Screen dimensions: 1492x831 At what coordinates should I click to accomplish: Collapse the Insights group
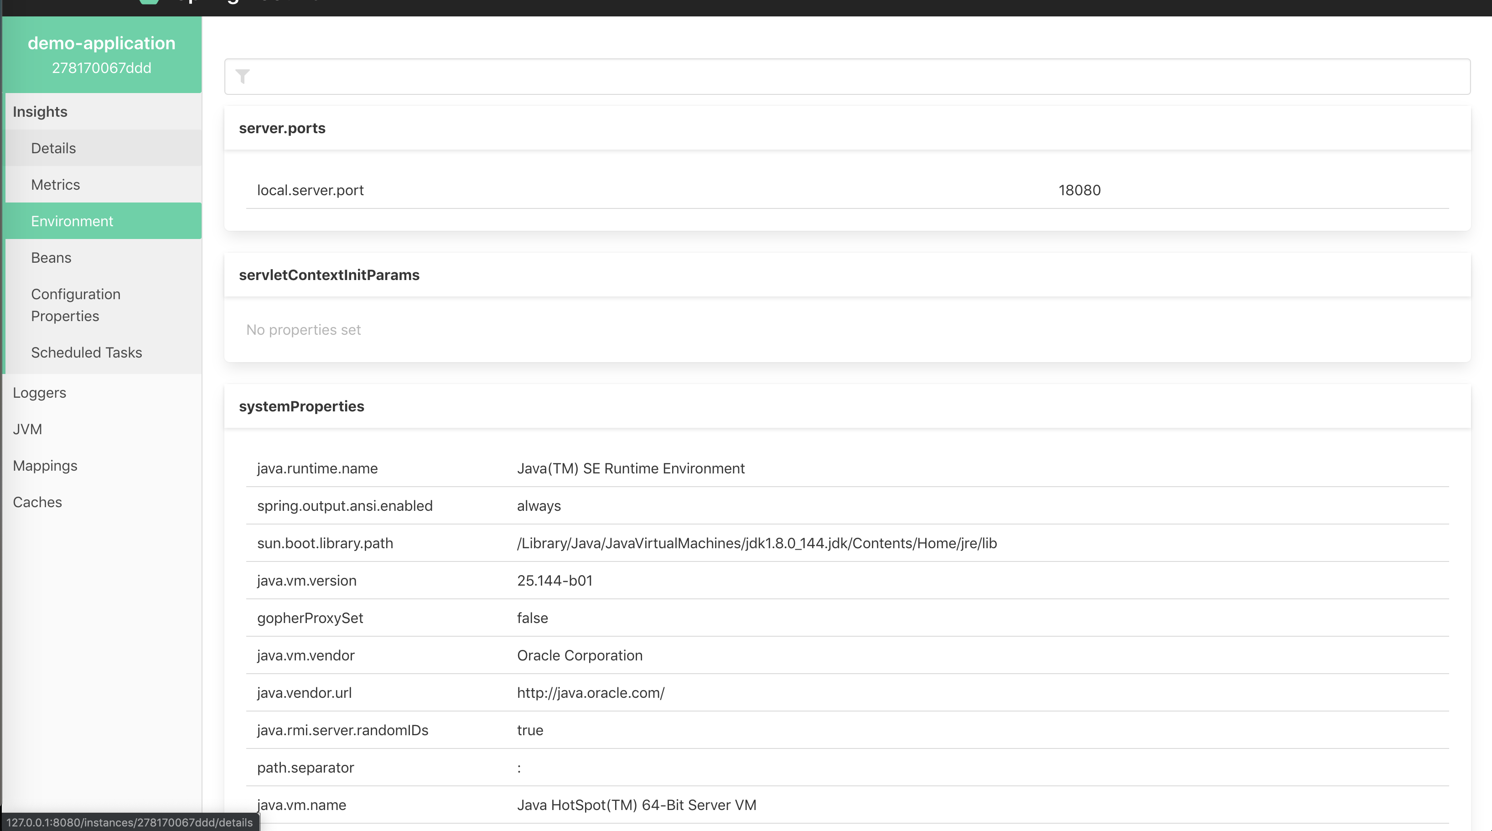pos(40,112)
